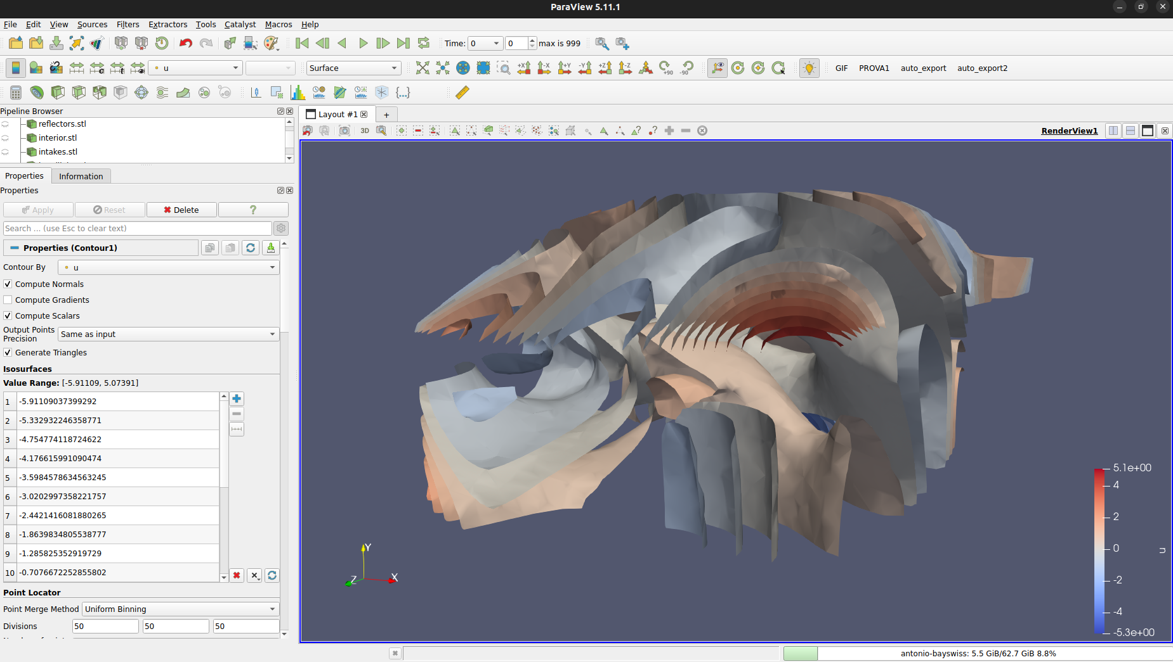Open the Slice filter
This screenshot has height=662, width=1173.
78,92
